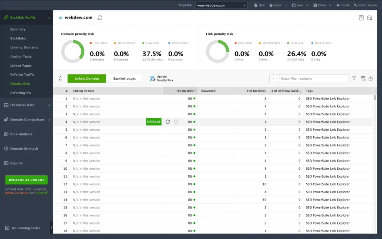The image size is (382, 239).
Task: Click the scheduler calendar icon at top right
Action: (x=370, y=18)
